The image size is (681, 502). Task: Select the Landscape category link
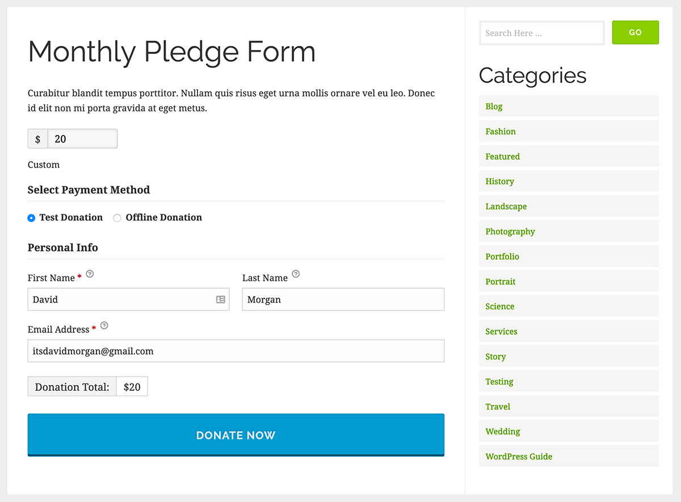506,206
